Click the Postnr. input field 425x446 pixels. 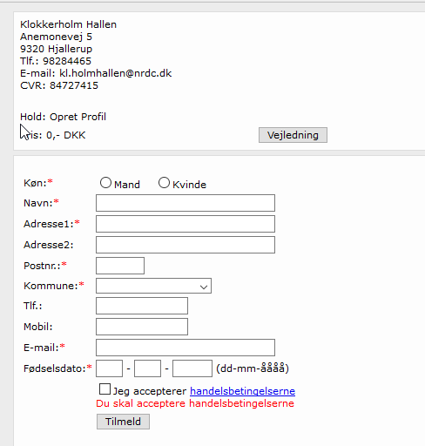point(120,266)
